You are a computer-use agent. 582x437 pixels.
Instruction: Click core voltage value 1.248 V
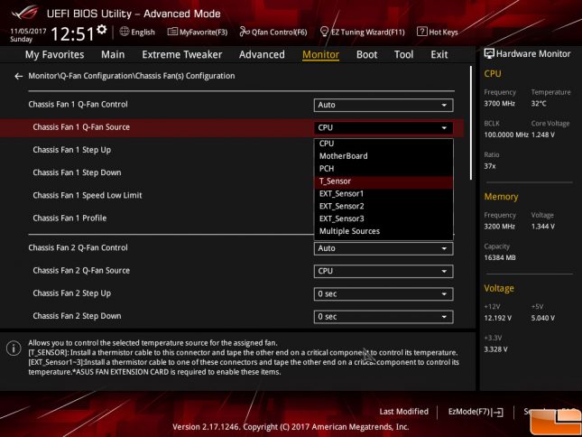click(x=543, y=135)
